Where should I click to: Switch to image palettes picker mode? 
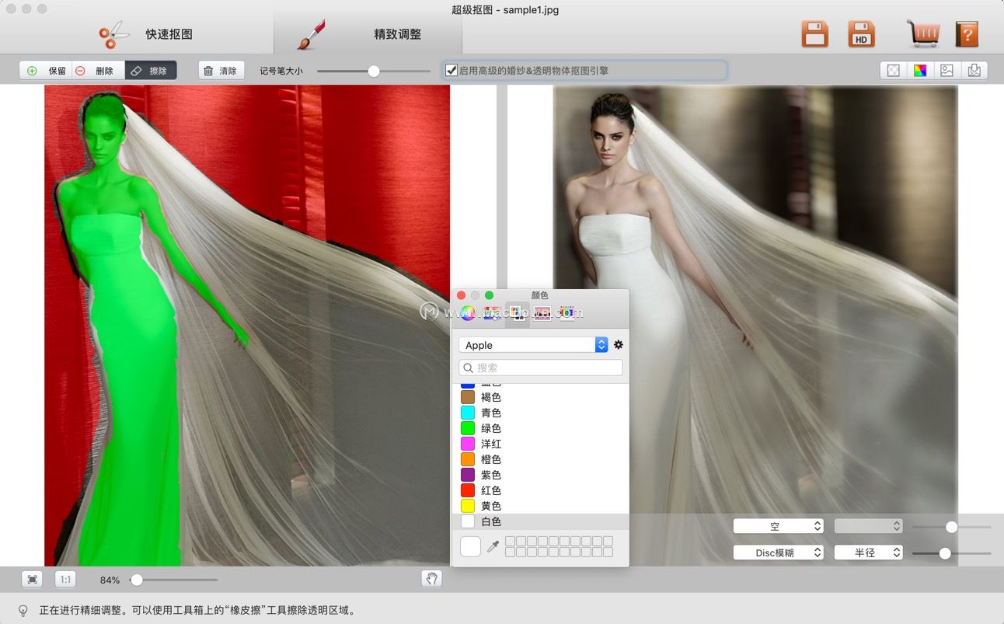coord(542,313)
